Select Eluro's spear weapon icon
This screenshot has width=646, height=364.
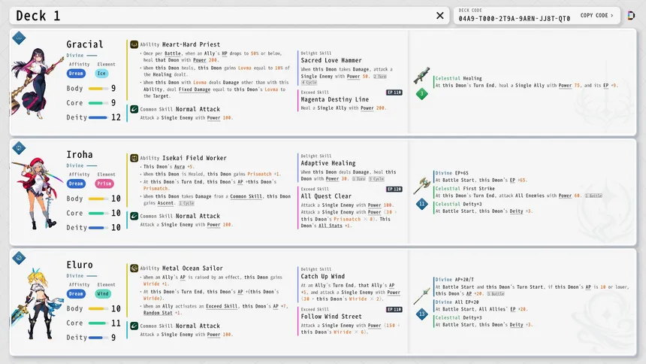[x=422, y=296]
